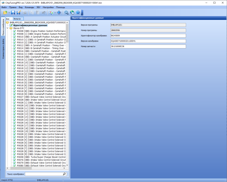Click the horizontal scrollbar left arrow
Image resolution: width=227 pixels, height=182 pixels.
pos(8,168)
